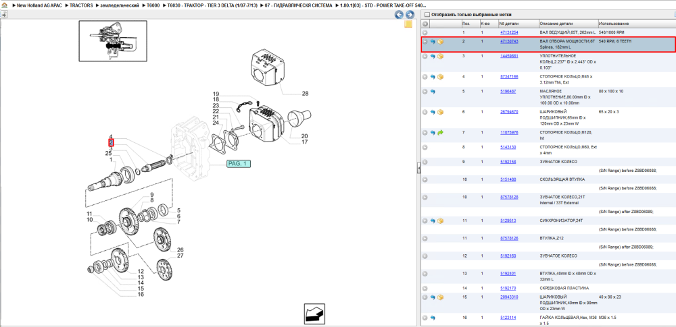Select callout 25 in the diagram
The width and height of the screenshot is (676, 327).
point(109,154)
